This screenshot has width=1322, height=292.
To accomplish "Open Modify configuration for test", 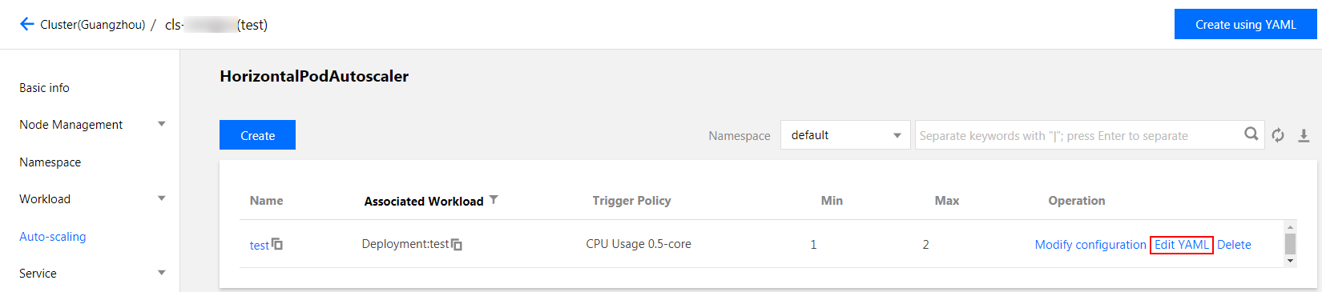I will [x=1090, y=245].
